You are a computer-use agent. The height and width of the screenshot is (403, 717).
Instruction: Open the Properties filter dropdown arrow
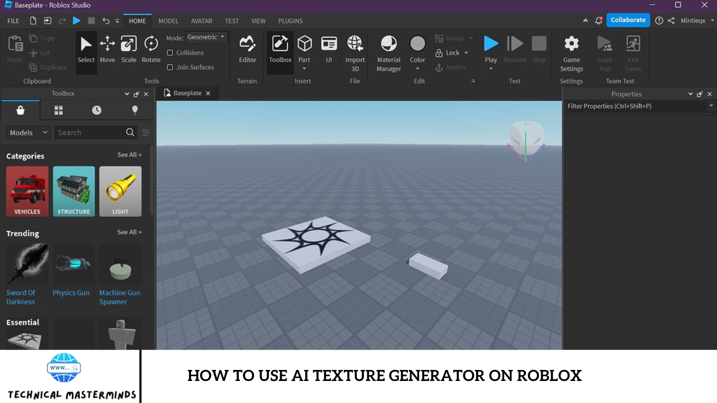click(711, 106)
